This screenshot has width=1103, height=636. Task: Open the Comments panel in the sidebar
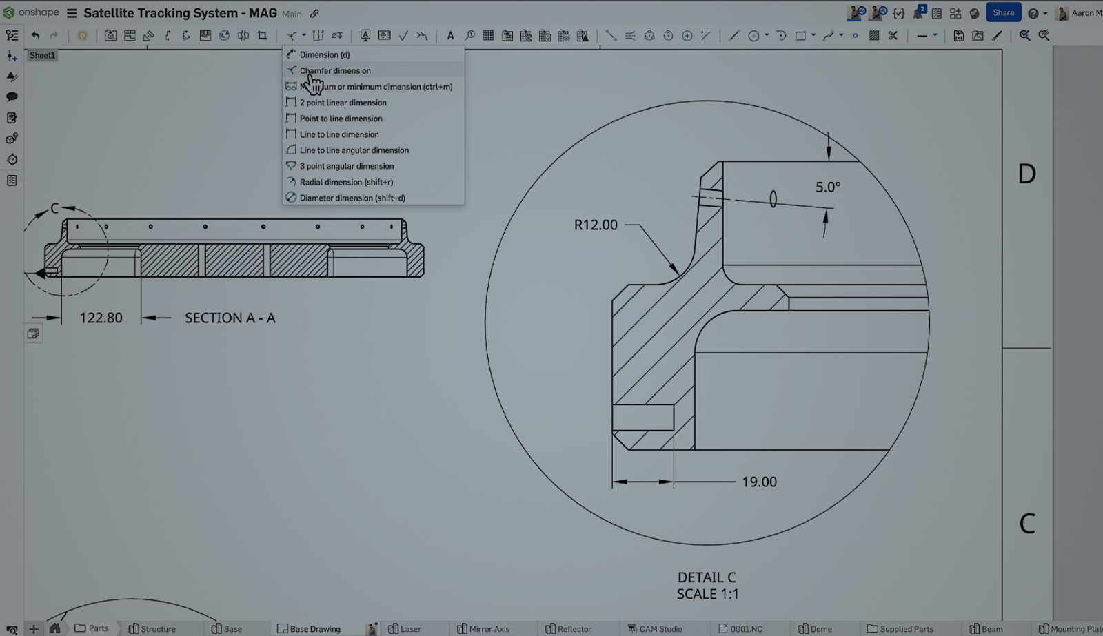pos(12,97)
